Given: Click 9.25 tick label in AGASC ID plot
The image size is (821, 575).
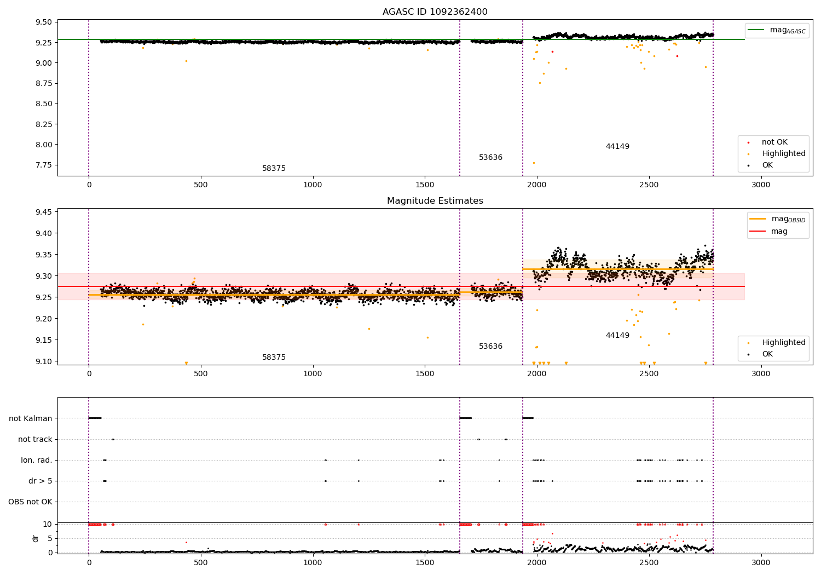Looking at the screenshot, I should pos(44,43).
